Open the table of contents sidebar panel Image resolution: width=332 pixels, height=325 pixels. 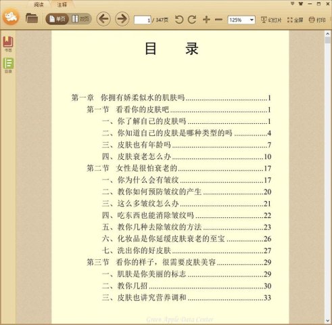coord(8,65)
